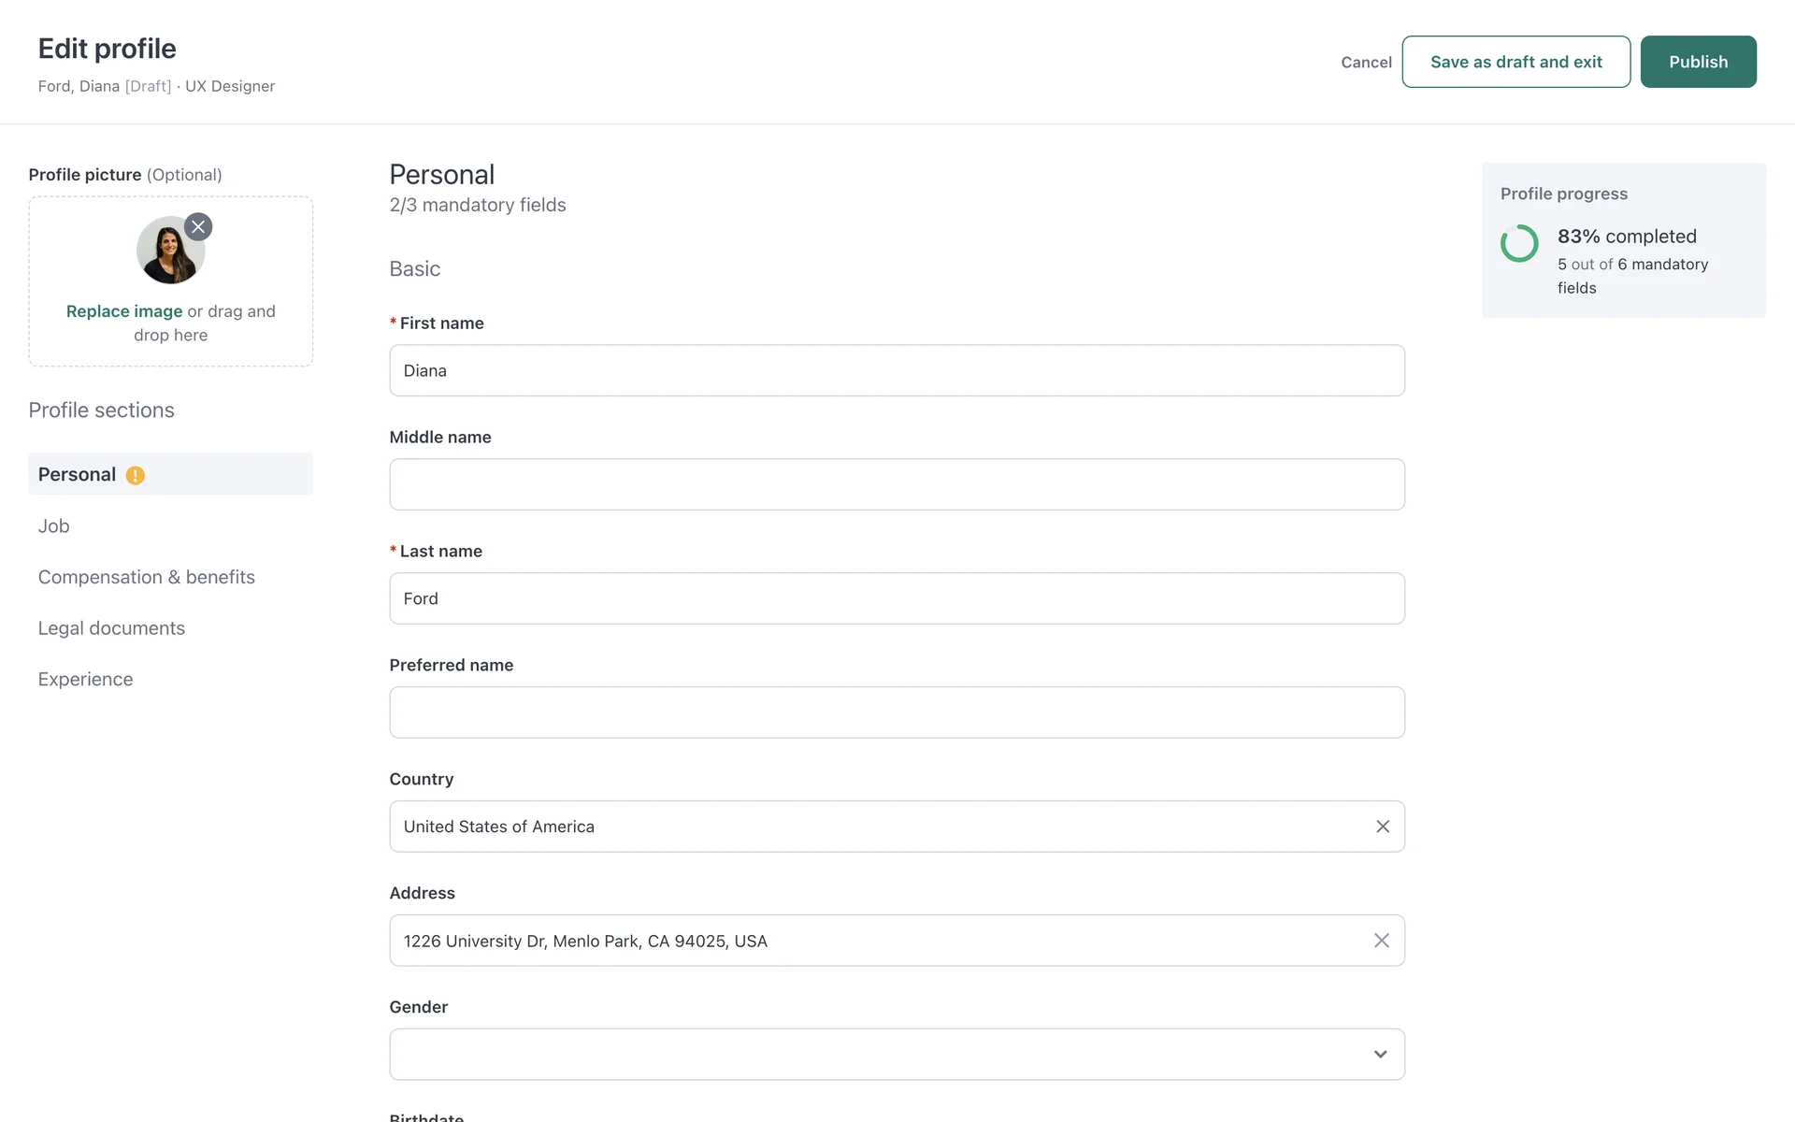1795x1122 pixels.
Task: Clear the Address field value
Action: (1382, 941)
